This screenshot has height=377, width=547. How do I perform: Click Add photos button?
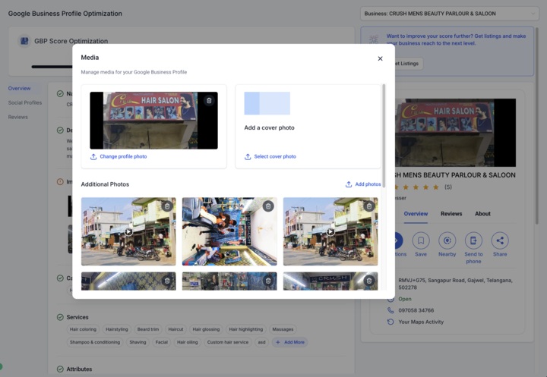point(363,184)
